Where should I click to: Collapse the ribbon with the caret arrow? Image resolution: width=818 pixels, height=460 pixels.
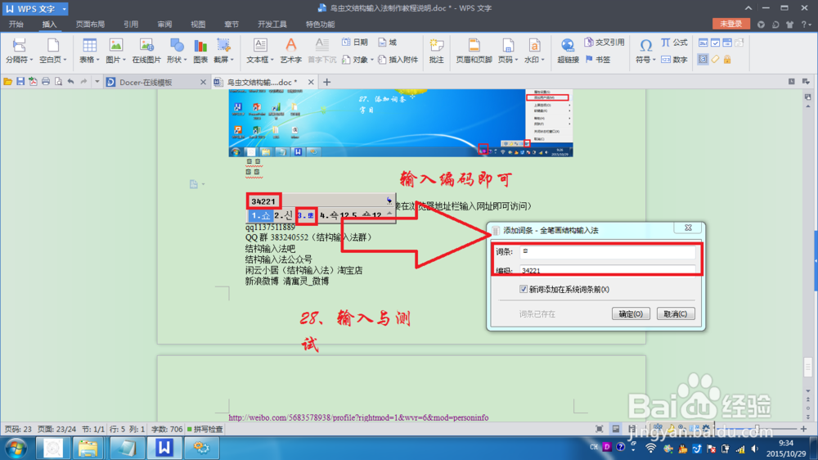click(x=748, y=8)
